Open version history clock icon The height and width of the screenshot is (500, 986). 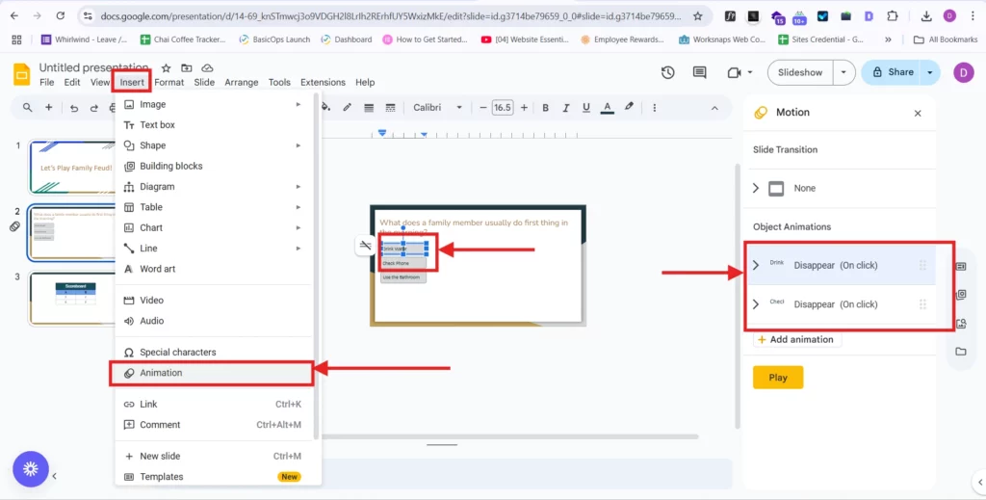coord(668,72)
